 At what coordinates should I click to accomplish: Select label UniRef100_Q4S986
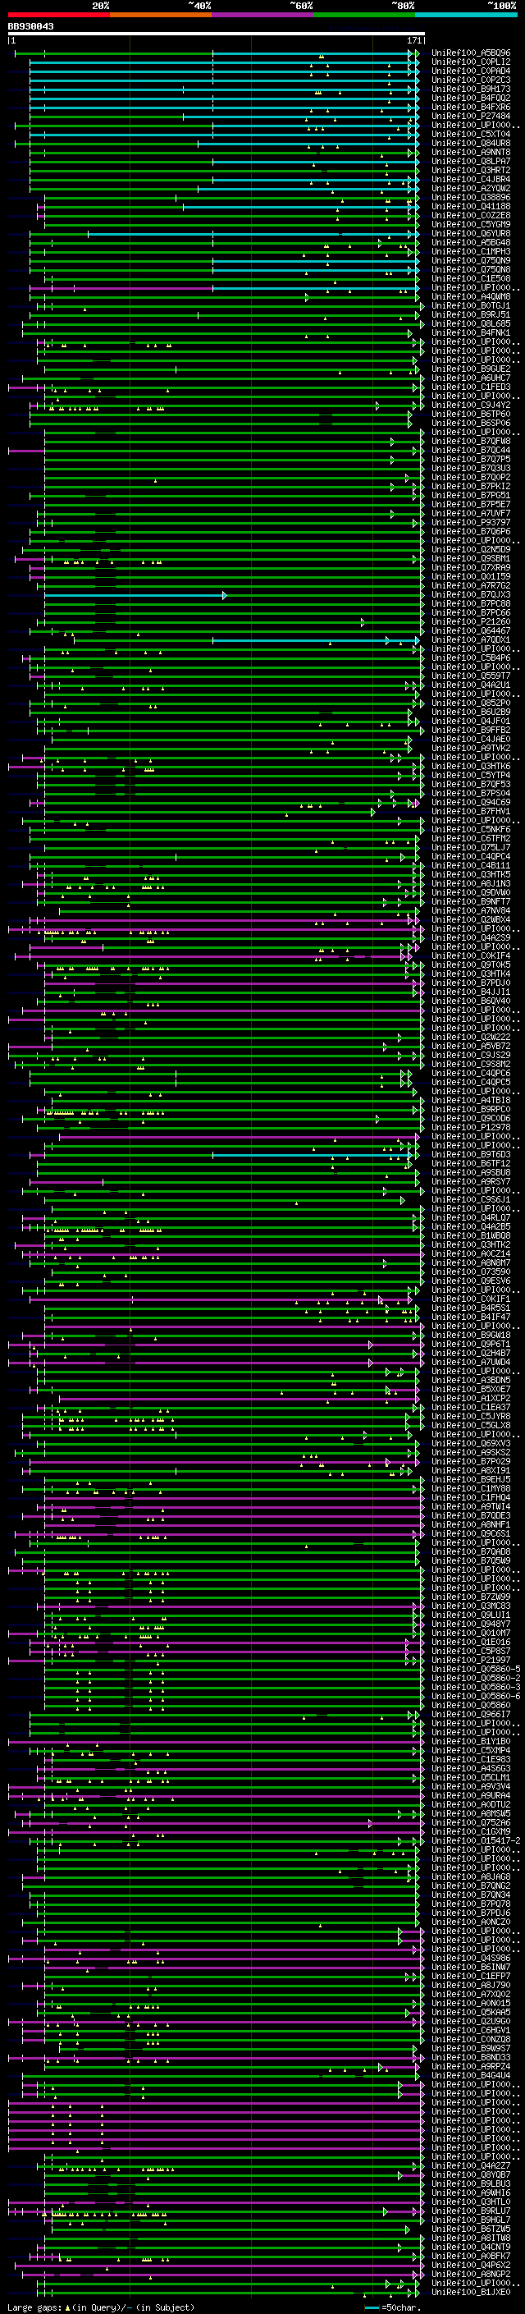[470, 1959]
